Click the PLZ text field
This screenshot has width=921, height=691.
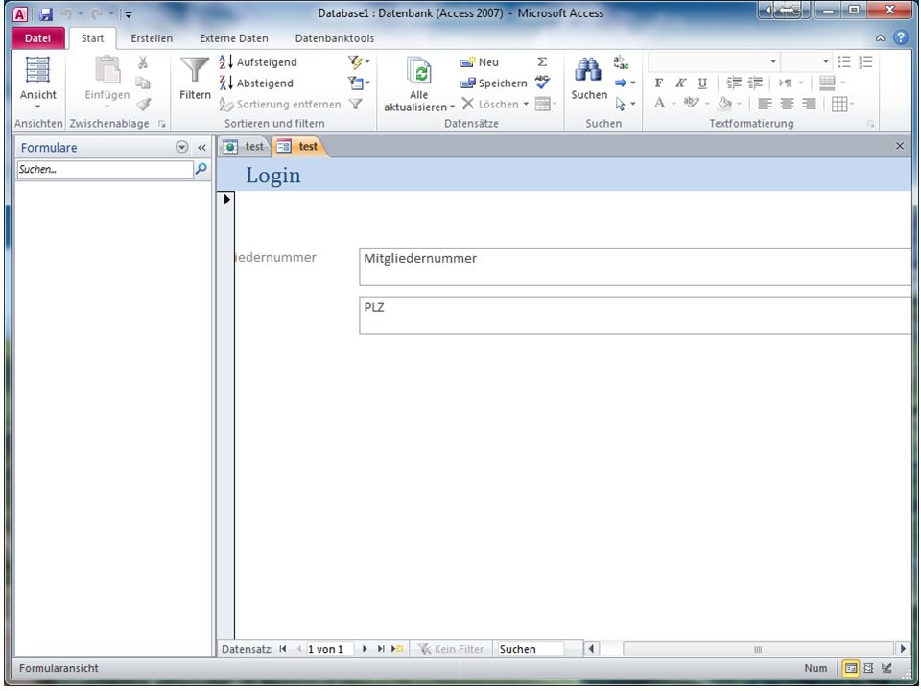pyautogui.click(x=634, y=315)
